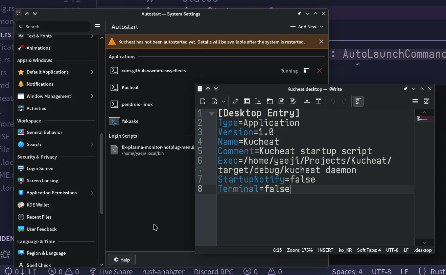This screenshot has width=446, height=275.
Task: Toggle INSERT mode in KWrite status bar
Action: tap(325, 250)
